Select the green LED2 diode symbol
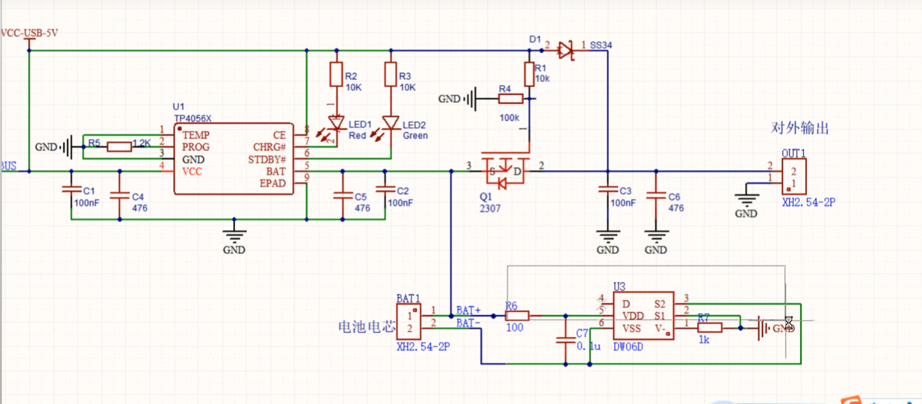Viewport: 922px width, 404px height. [x=390, y=123]
